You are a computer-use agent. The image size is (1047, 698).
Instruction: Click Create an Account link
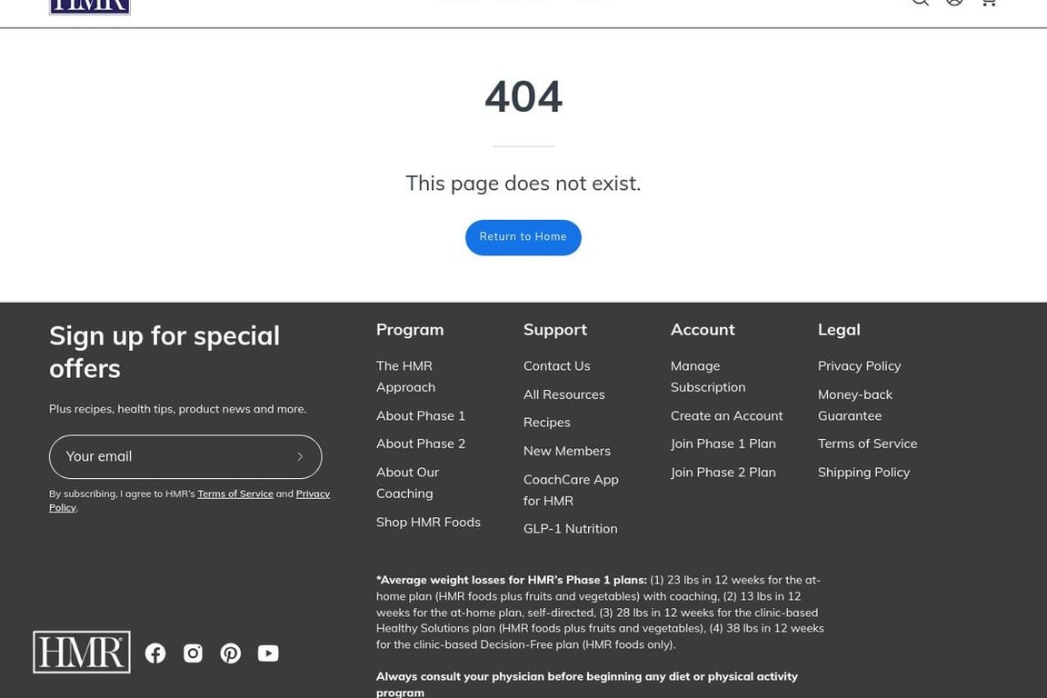726,415
